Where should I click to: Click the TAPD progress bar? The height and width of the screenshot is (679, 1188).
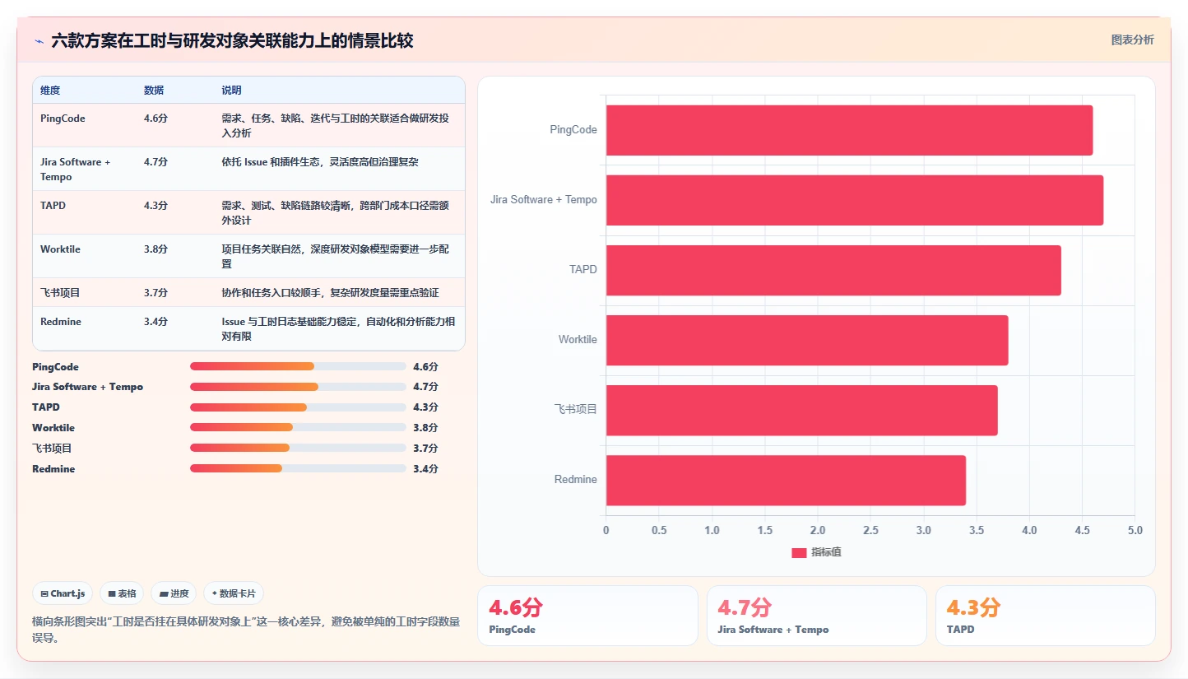pyautogui.click(x=298, y=407)
